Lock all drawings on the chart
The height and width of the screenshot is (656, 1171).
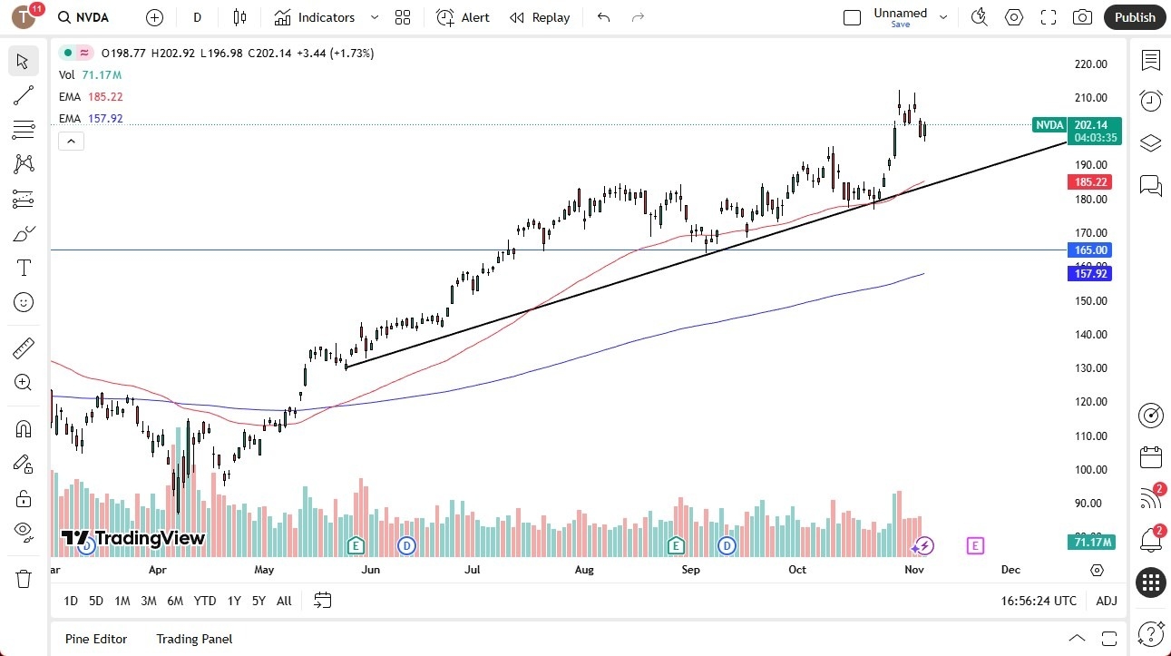pos(23,498)
